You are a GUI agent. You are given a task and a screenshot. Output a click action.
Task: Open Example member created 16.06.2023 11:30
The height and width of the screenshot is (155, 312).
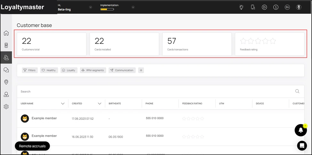(x=44, y=136)
